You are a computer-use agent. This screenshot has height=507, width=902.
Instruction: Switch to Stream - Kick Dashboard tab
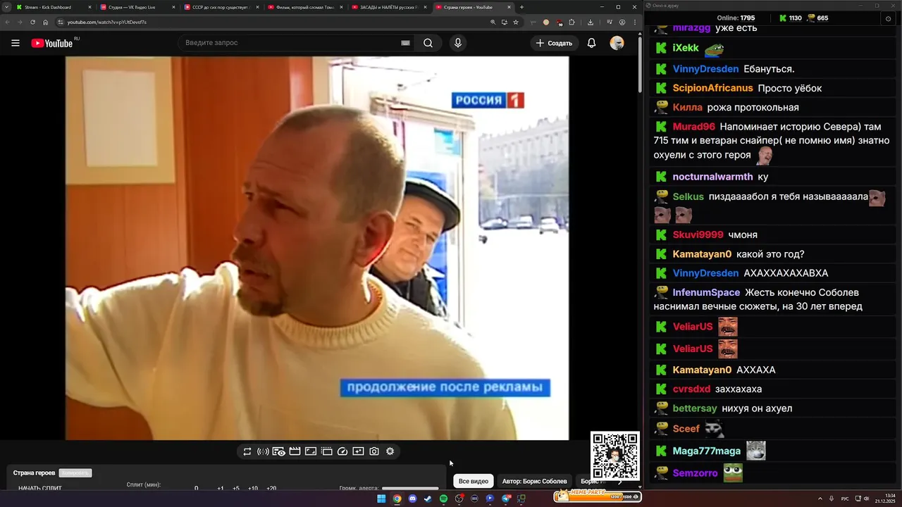[x=53, y=7]
